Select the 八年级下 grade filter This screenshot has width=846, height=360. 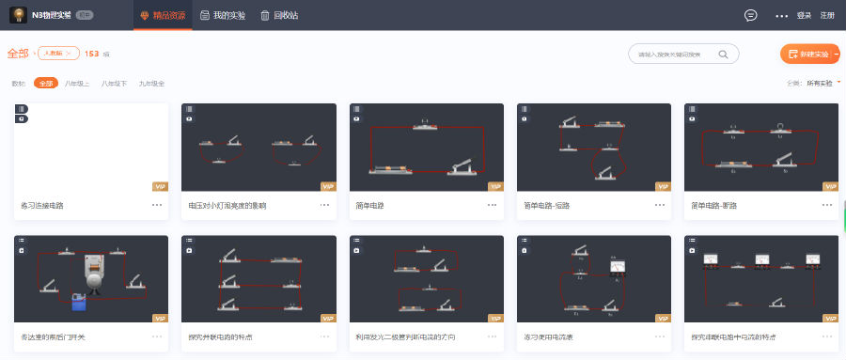click(x=114, y=84)
